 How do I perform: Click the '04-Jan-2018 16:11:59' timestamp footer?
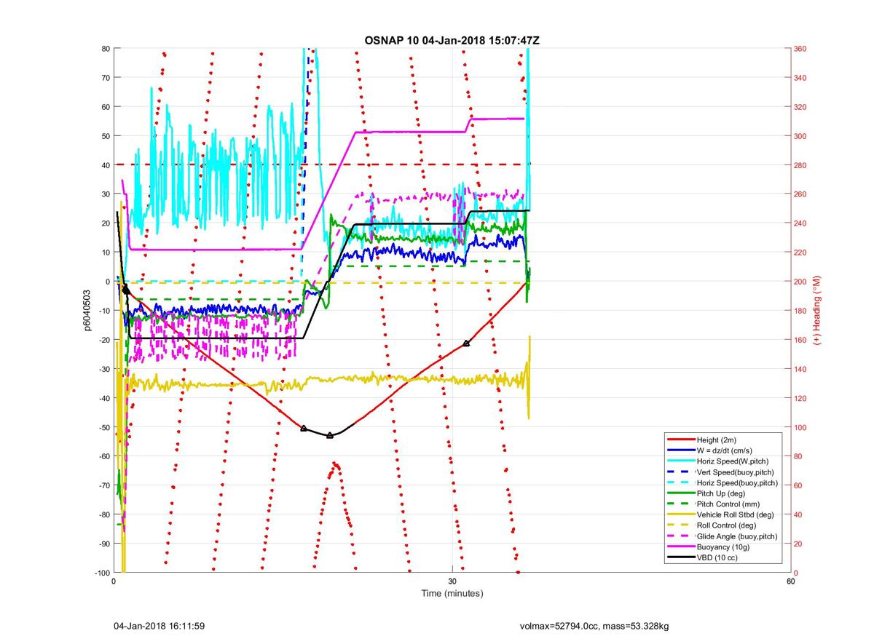click(159, 626)
